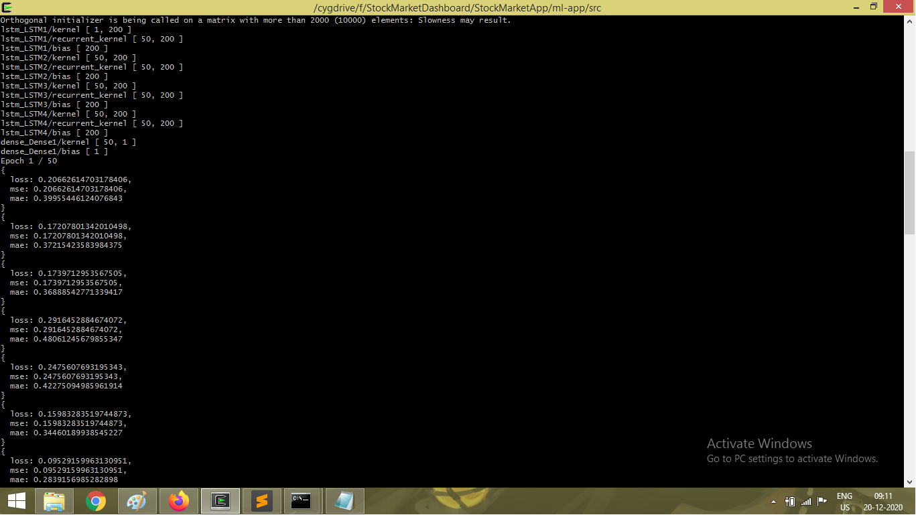Open the network signal tray icon

806,502
